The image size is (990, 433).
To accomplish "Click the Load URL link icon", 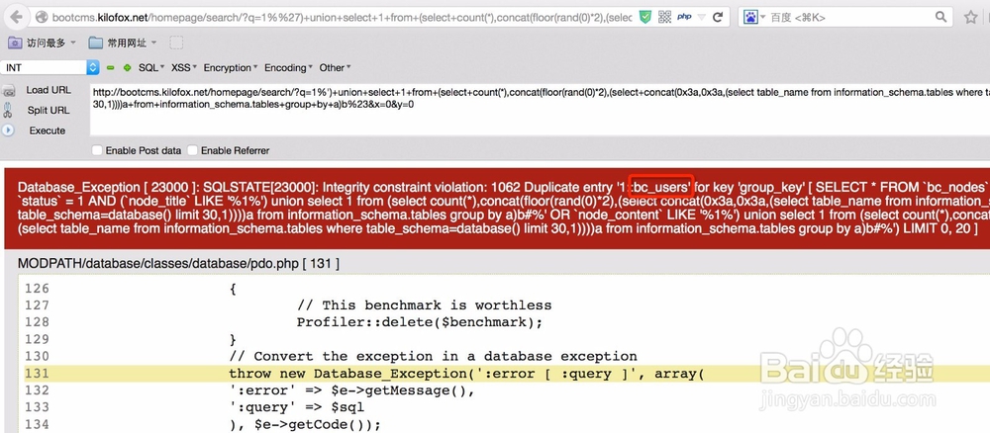I will coord(9,91).
